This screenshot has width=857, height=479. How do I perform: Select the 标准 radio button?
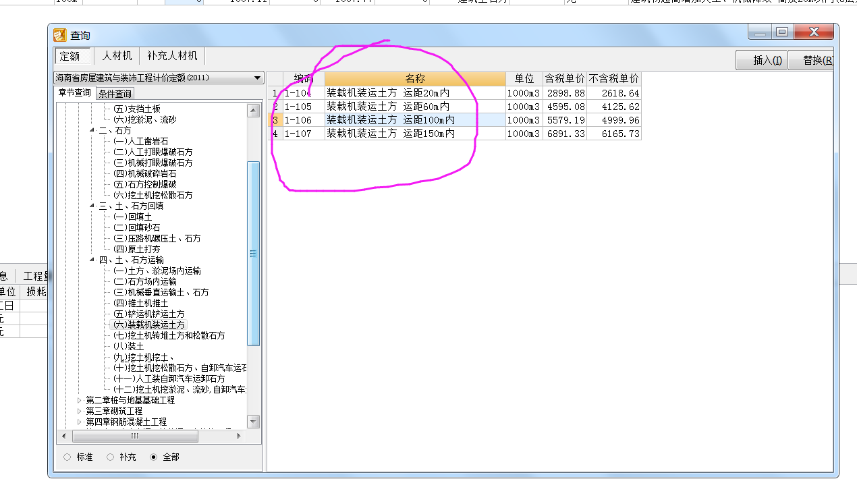click(x=67, y=457)
